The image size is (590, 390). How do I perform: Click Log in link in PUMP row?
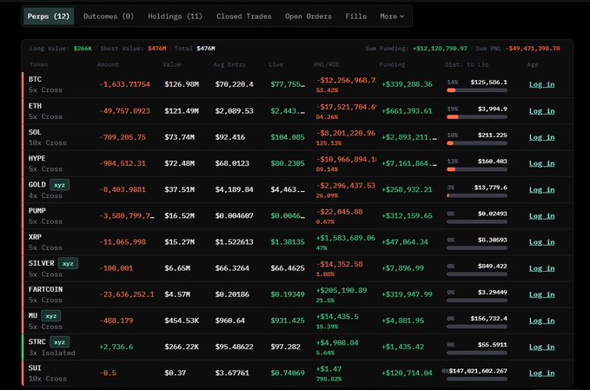click(x=542, y=216)
